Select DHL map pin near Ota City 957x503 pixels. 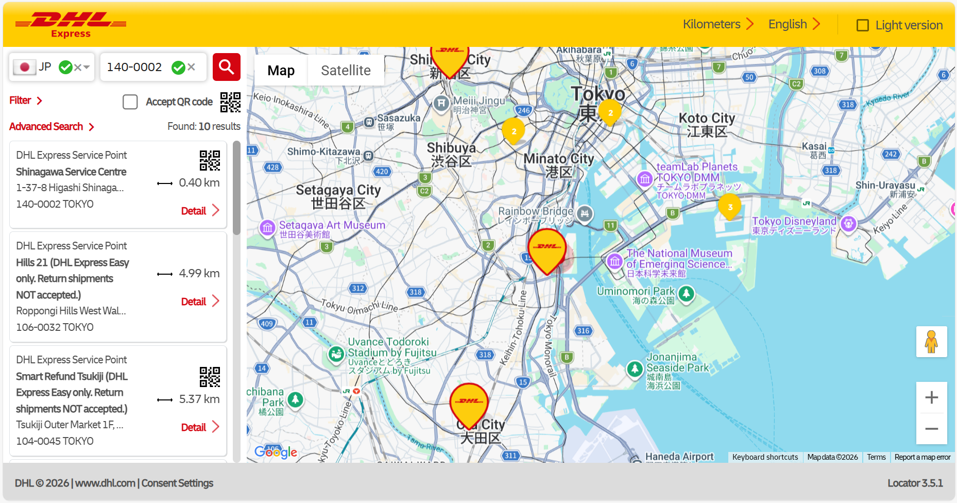pyautogui.click(x=469, y=404)
